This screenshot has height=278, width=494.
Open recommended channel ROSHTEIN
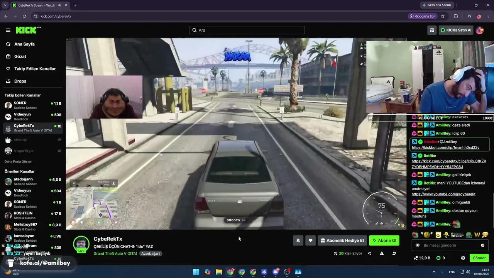click(x=33, y=215)
